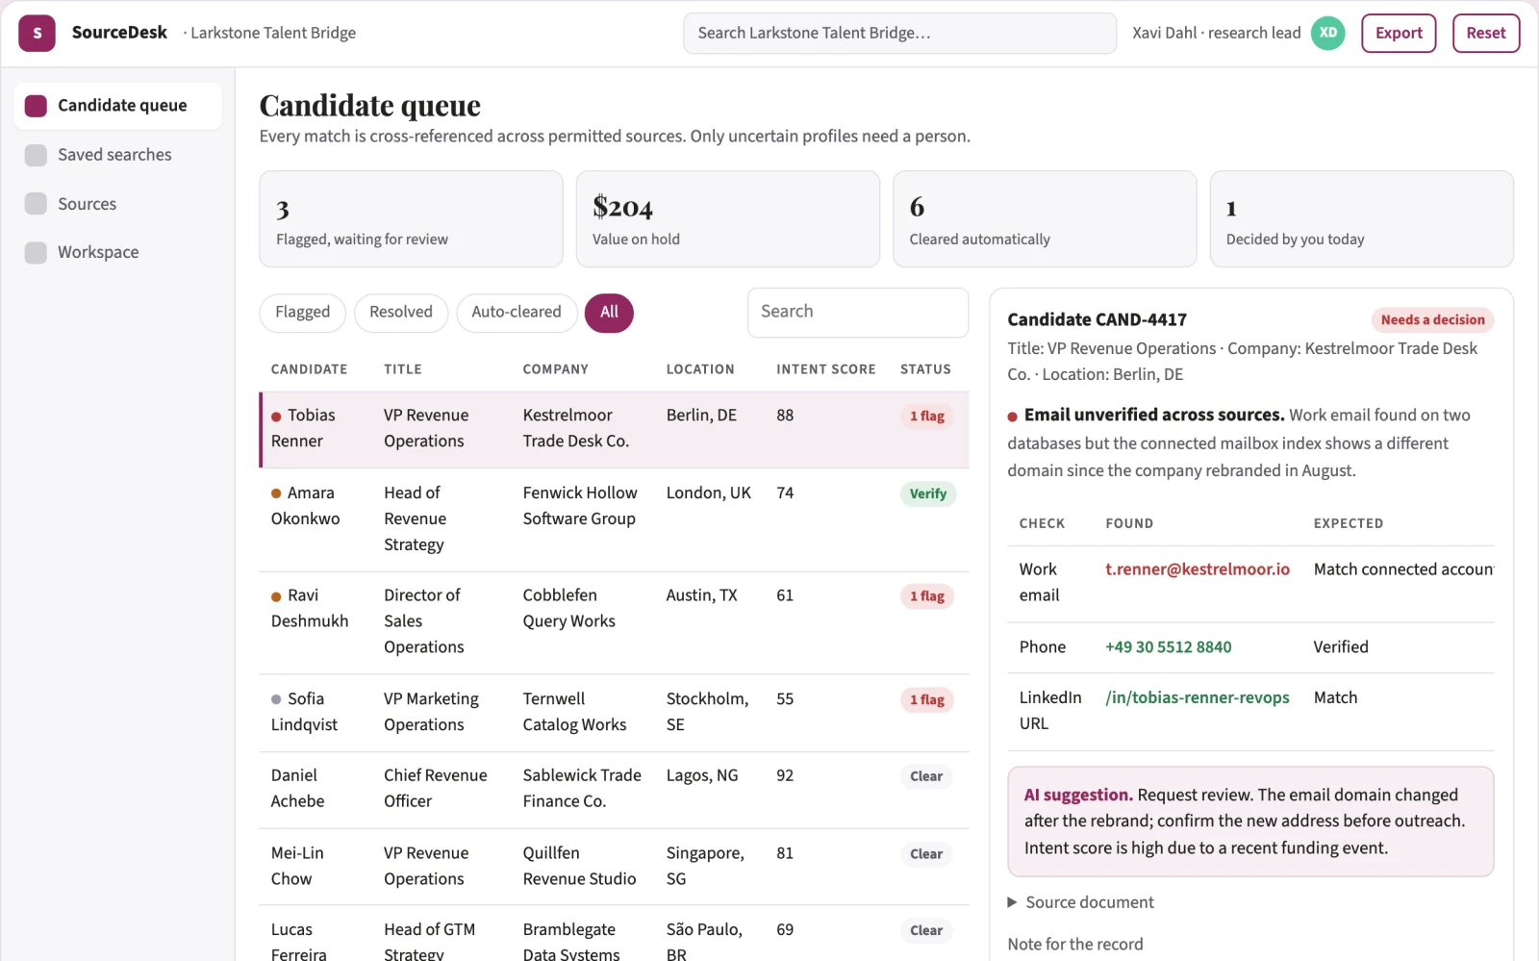1539x961 pixels.
Task: Click the Clear badge for Mei-Lin Chow
Action: (x=926, y=854)
